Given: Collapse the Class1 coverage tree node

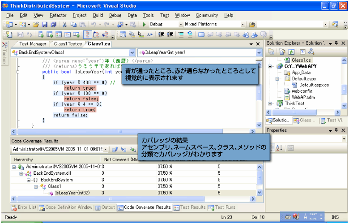Looking at the screenshot, I should (36, 186).
